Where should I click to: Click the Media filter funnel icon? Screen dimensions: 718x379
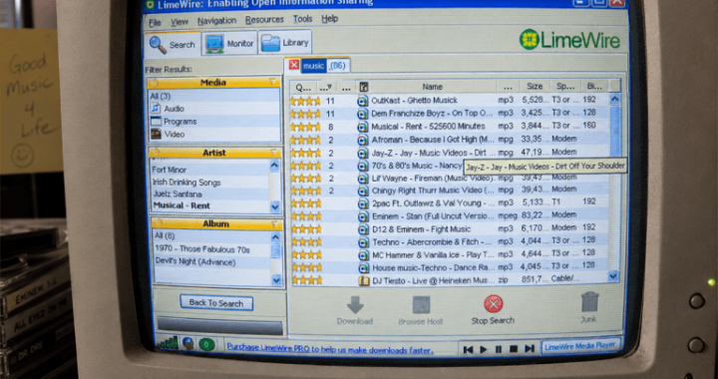[x=273, y=83]
